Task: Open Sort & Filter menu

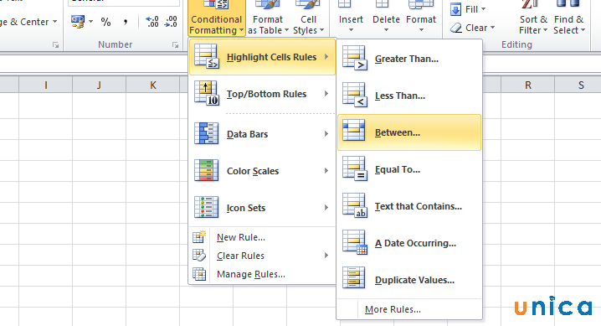Action: (x=533, y=18)
